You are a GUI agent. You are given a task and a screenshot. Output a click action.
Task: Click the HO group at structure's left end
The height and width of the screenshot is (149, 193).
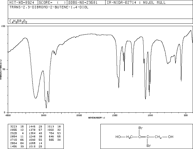pos(118,137)
